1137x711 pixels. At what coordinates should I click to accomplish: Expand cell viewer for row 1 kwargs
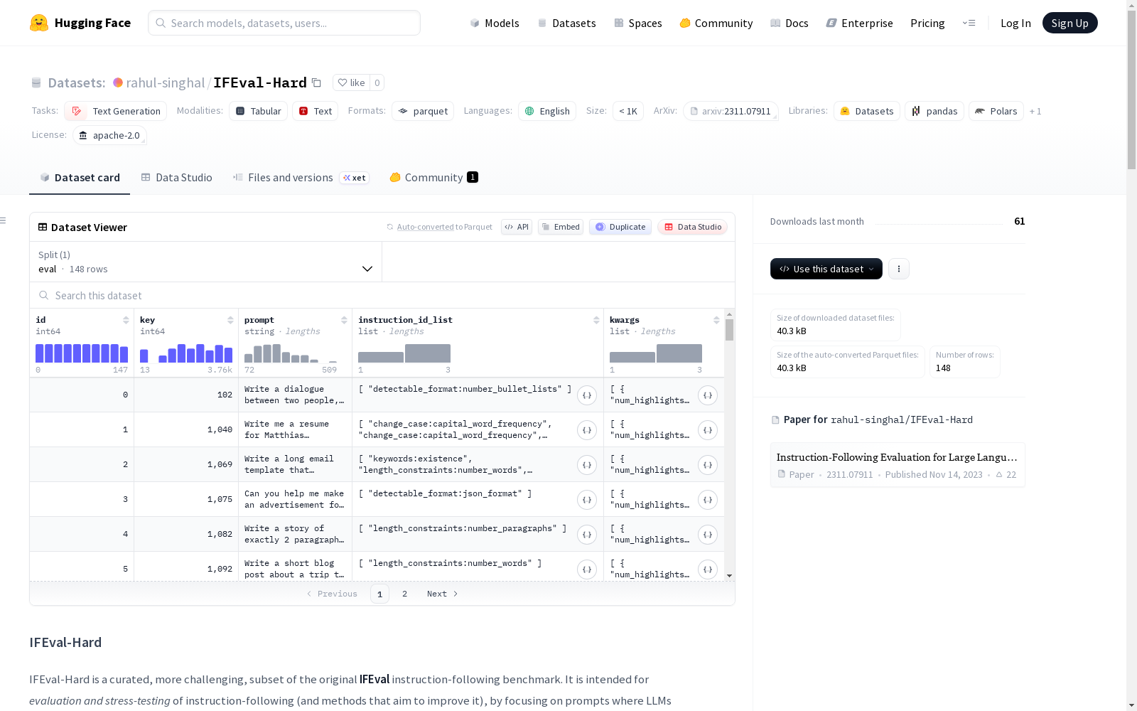708,430
